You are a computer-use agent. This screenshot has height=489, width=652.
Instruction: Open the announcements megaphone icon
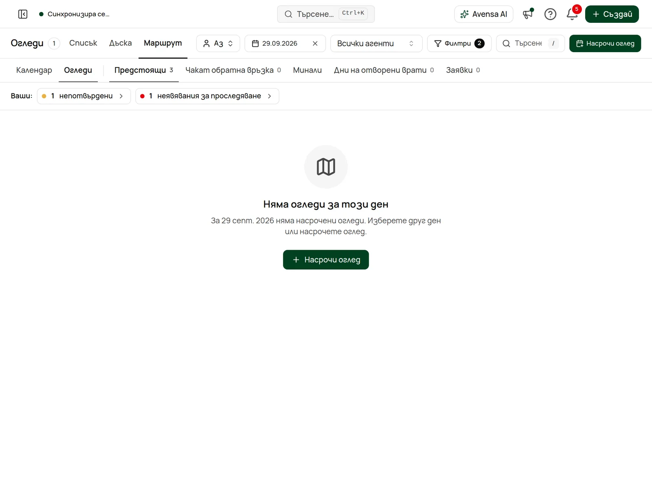[x=528, y=14]
